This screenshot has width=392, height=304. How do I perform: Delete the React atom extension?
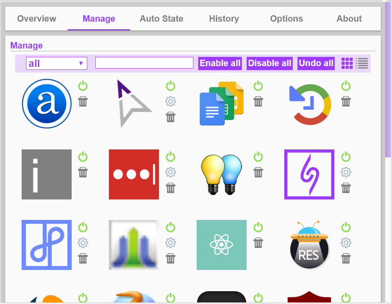click(258, 243)
